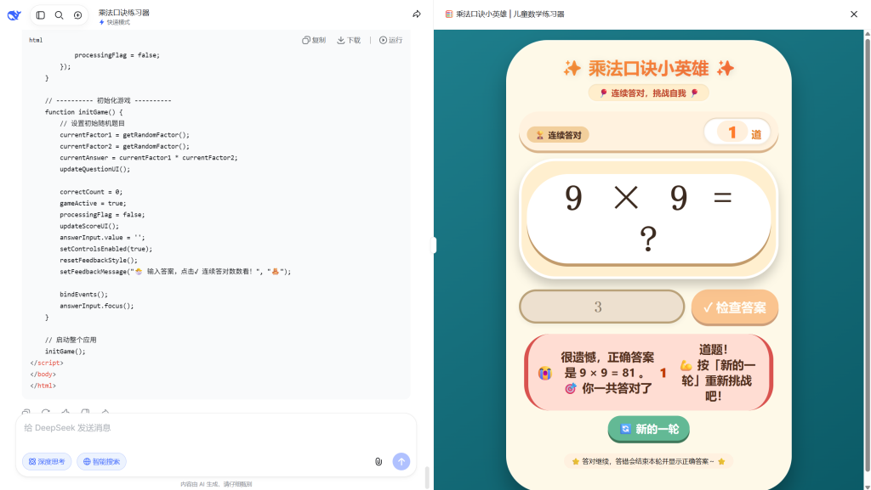Click the closing </html> tag line

(43, 386)
